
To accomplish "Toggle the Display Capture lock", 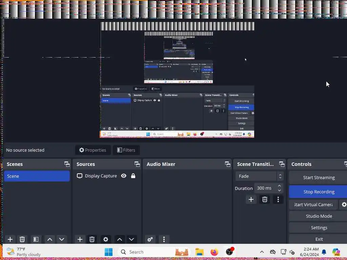I will [133, 176].
